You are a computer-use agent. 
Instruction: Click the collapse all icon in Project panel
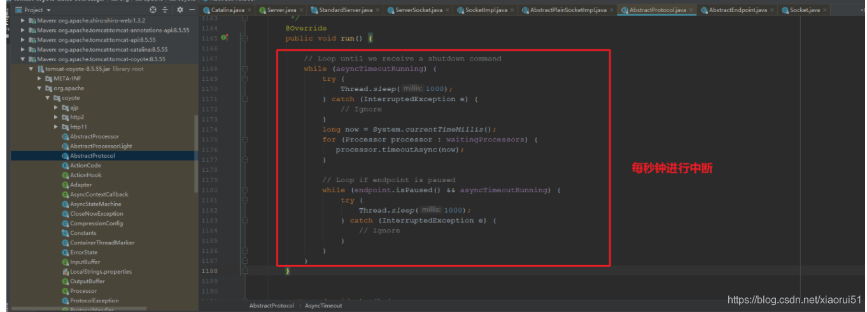[x=166, y=10]
